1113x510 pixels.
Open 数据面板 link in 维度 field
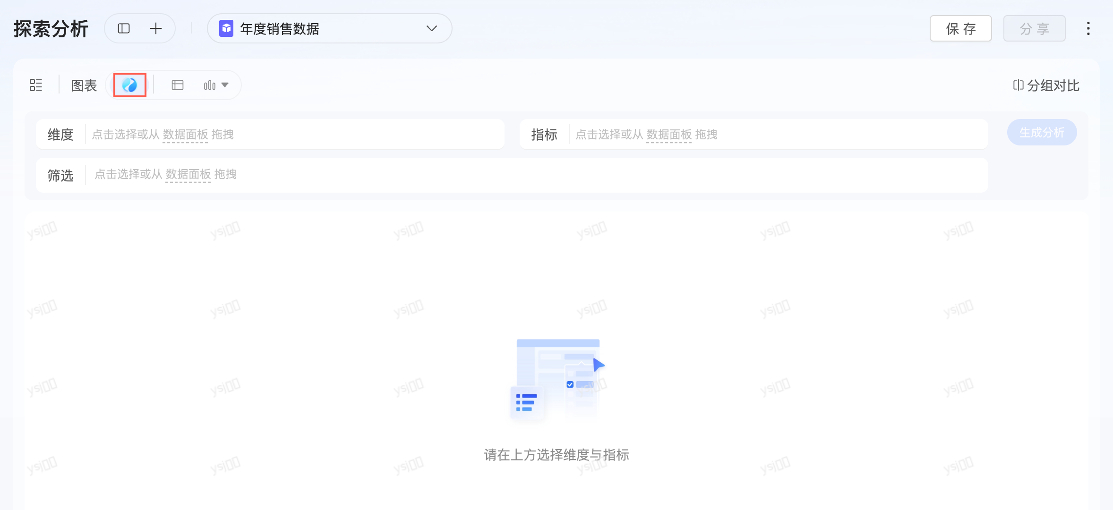coord(185,135)
